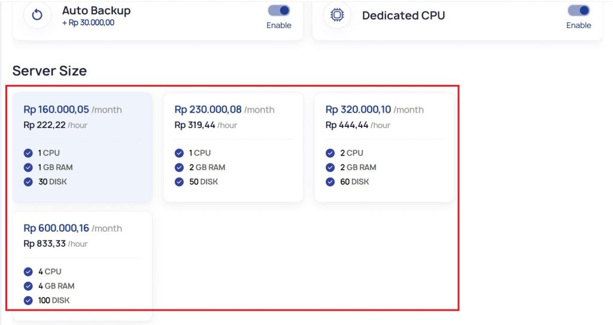Click the checkmark icon beside 50 DISK
The width and height of the screenshot is (613, 325).
point(179,182)
